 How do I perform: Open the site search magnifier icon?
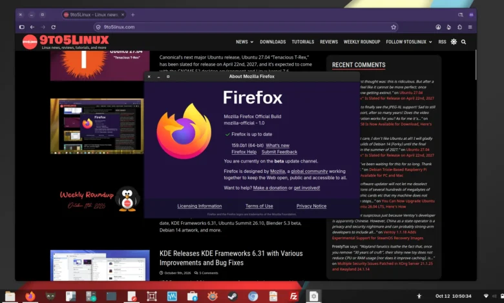pyautogui.click(x=463, y=42)
